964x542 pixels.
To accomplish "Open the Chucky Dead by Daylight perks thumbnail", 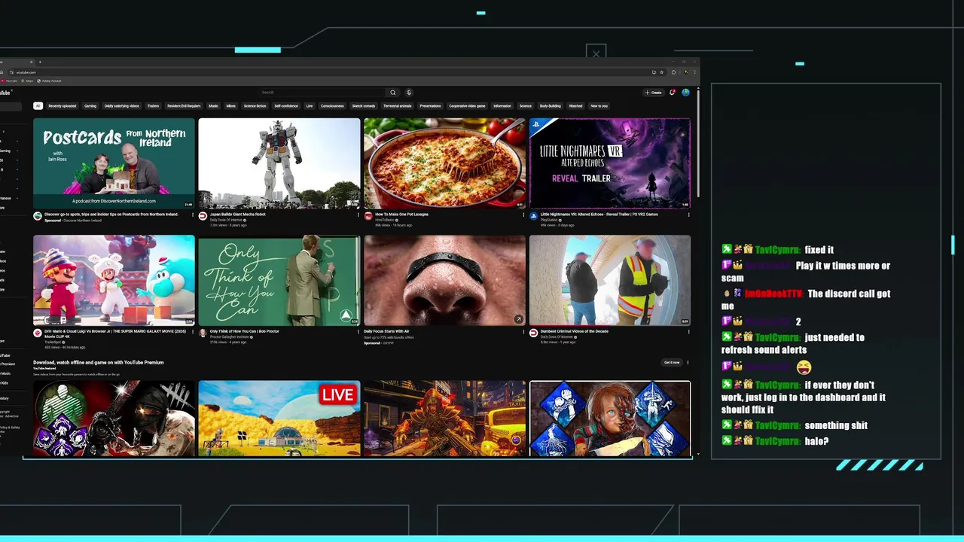I will (610, 419).
